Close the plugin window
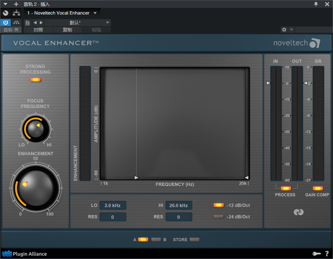Image resolution: width=333 pixels, height=259 pixels. (327, 4)
